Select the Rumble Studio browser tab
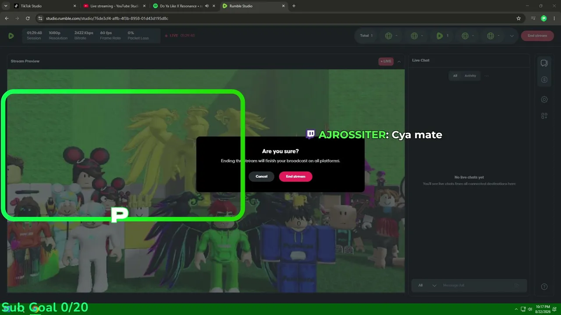The image size is (561, 315). click(x=253, y=6)
